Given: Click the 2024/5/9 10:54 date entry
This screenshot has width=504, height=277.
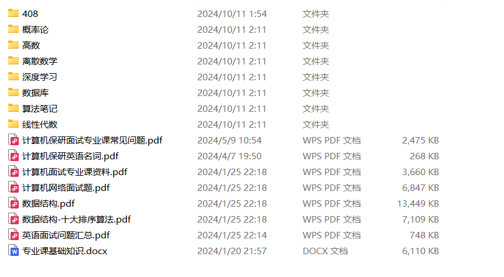Looking at the screenshot, I should pos(229,141).
